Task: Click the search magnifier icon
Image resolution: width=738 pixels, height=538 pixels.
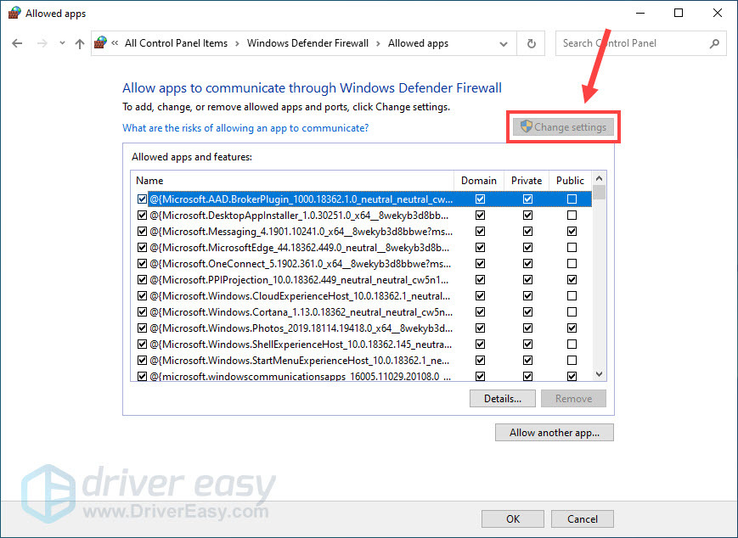Action: click(714, 44)
